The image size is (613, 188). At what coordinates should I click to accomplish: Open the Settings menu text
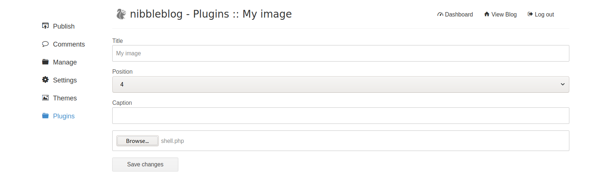point(65,80)
